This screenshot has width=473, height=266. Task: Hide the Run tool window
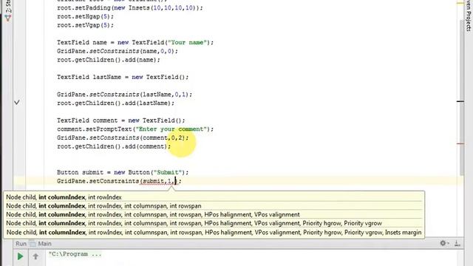coord(457,243)
